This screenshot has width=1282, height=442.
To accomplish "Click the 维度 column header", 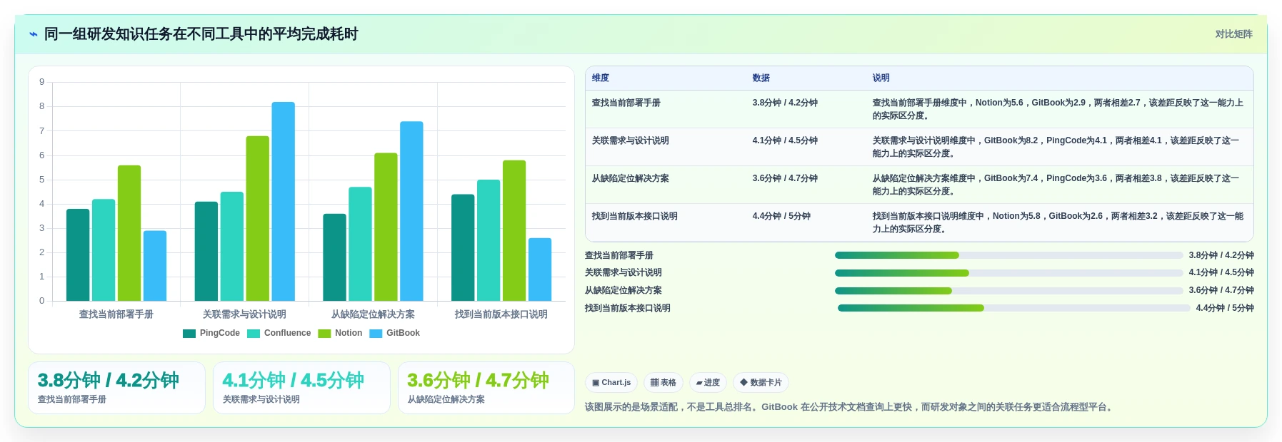I will tap(601, 78).
